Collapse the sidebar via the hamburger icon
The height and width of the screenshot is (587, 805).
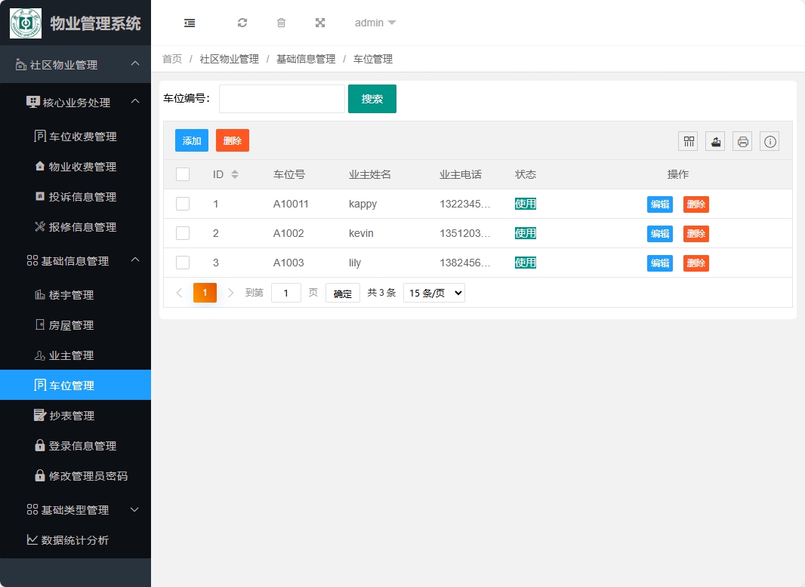point(189,23)
